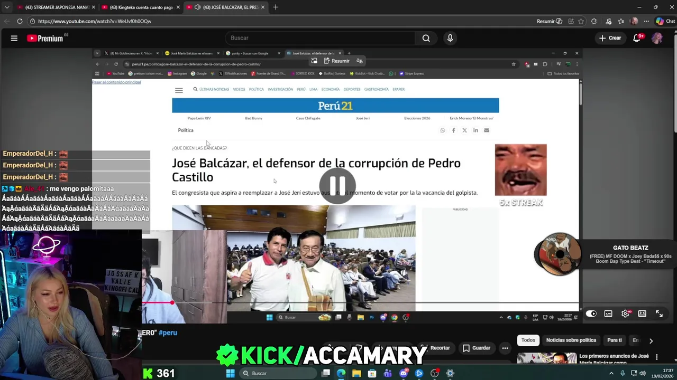
Task: Open a new Edge tab with plus
Action: coord(275,7)
